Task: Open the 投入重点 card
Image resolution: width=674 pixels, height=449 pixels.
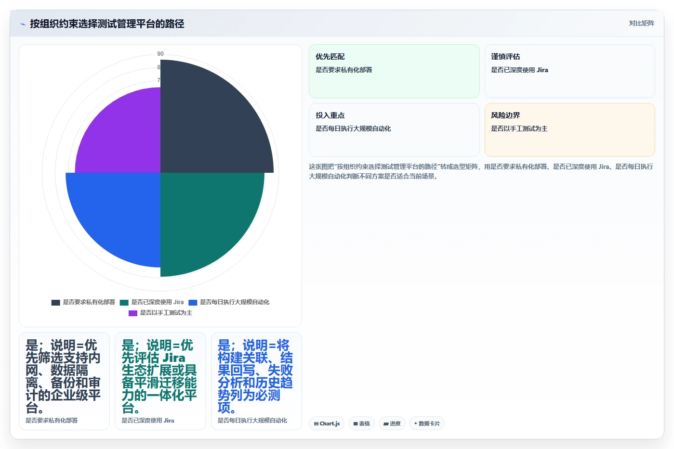Action: (x=394, y=130)
